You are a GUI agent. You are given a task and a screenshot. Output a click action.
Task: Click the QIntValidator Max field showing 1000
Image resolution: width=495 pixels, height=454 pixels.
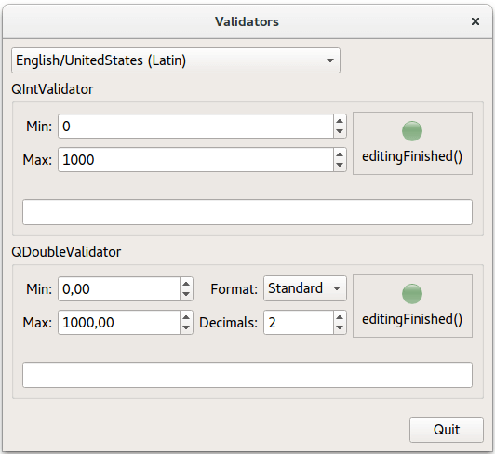pos(195,159)
